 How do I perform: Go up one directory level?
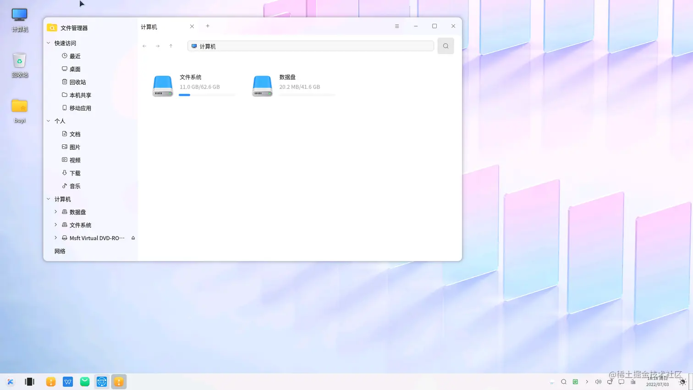171,46
